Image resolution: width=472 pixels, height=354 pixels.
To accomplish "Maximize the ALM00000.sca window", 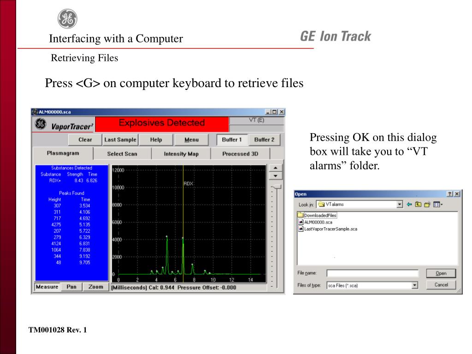I will (x=274, y=112).
